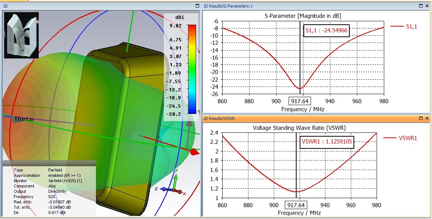This screenshot has height=219, width=432.
Task: Click the Output Directivity entry
Action: tap(40, 191)
